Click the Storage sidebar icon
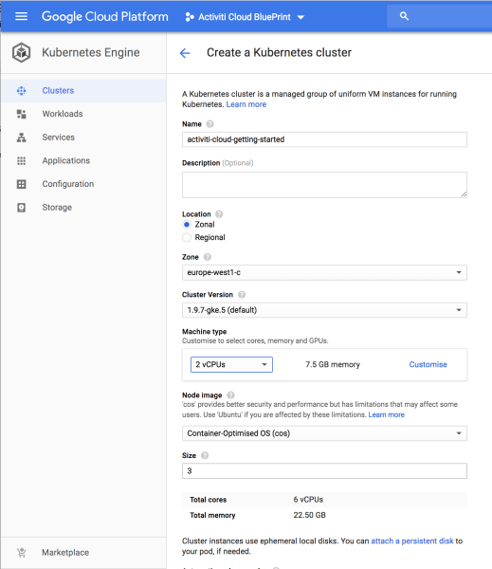Screen dimensions: 492x569 [22, 208]
